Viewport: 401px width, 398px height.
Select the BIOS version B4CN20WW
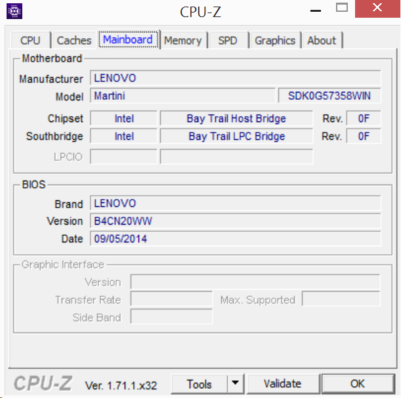[x=235, y=221]
